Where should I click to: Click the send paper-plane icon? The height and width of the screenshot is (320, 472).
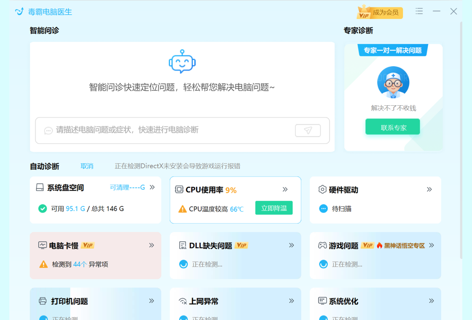(308, 131)
